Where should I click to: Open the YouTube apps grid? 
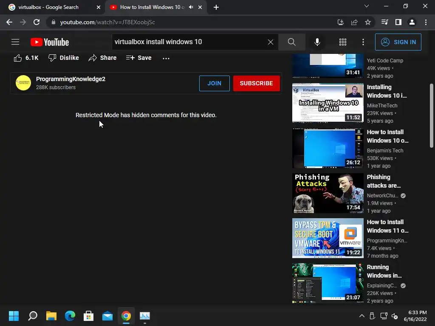[x=343, y=42]
